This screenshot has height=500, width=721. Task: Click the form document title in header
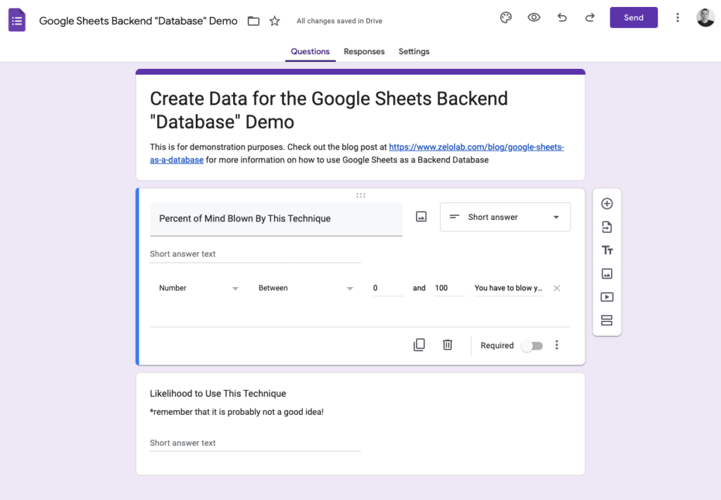tap(139, 21)
